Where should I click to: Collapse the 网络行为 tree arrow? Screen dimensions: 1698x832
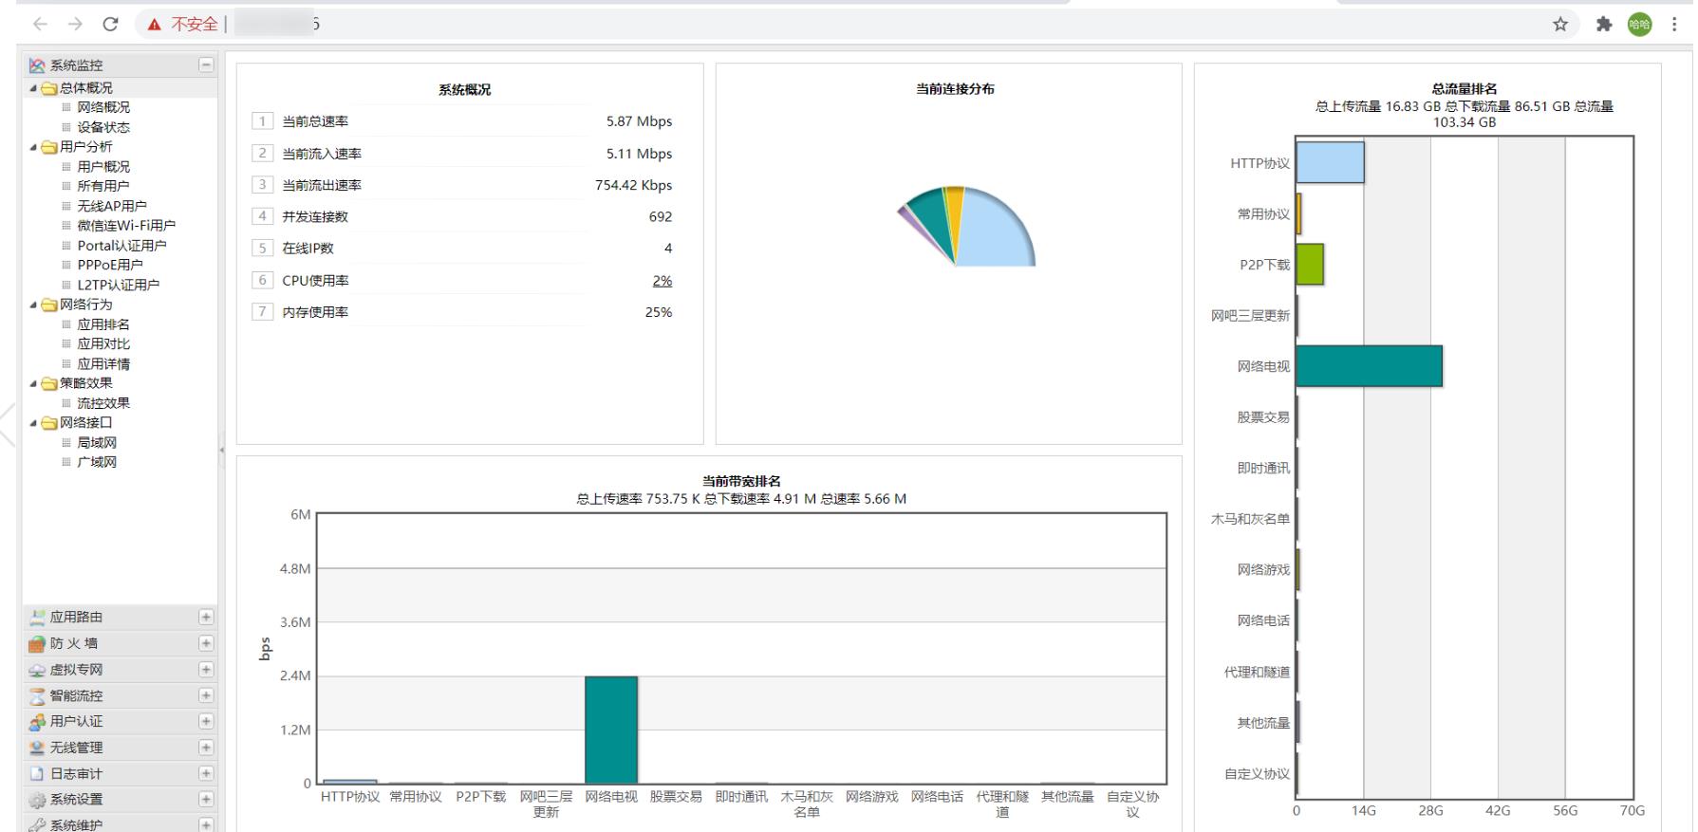click(34, 305)
